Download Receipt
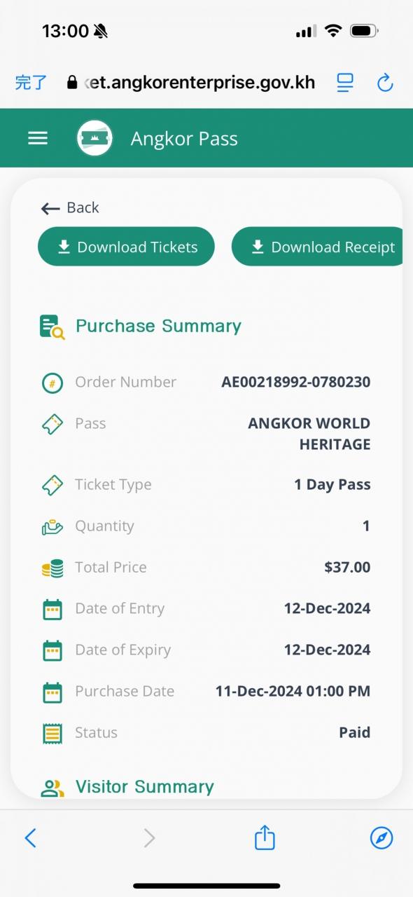The image size is (413, 897). tap(318, 247)
